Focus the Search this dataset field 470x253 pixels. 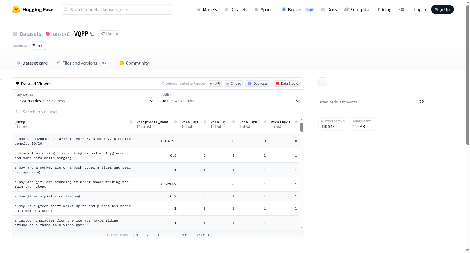(x=158, y=112)
